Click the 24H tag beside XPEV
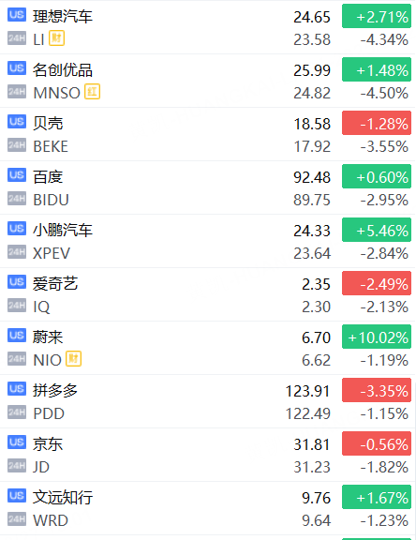The image size is (416, 540). 17,252
